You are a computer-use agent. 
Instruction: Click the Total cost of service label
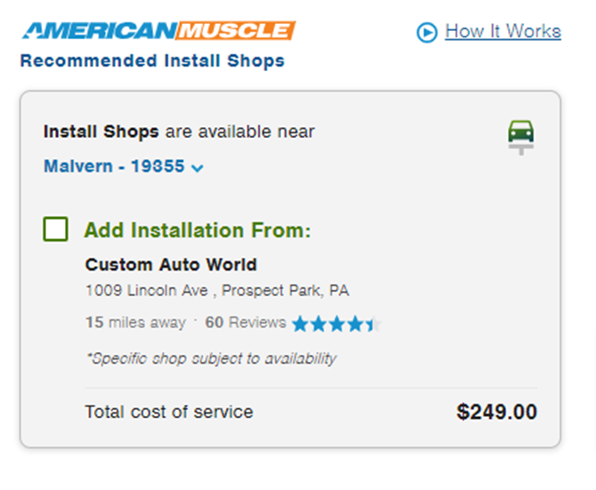[169, 412]
